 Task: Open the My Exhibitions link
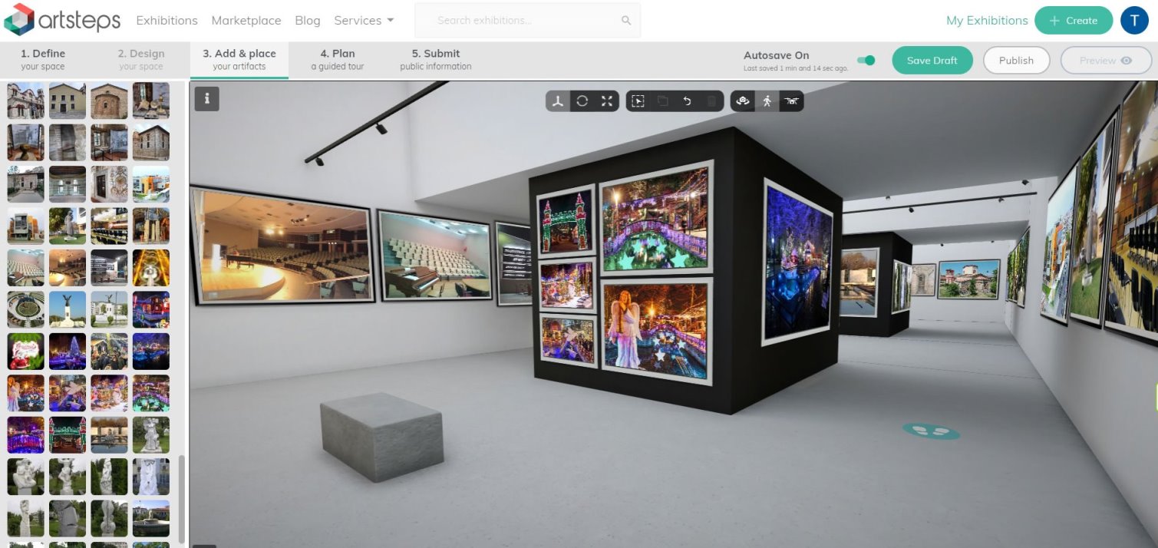pos(986,21)
